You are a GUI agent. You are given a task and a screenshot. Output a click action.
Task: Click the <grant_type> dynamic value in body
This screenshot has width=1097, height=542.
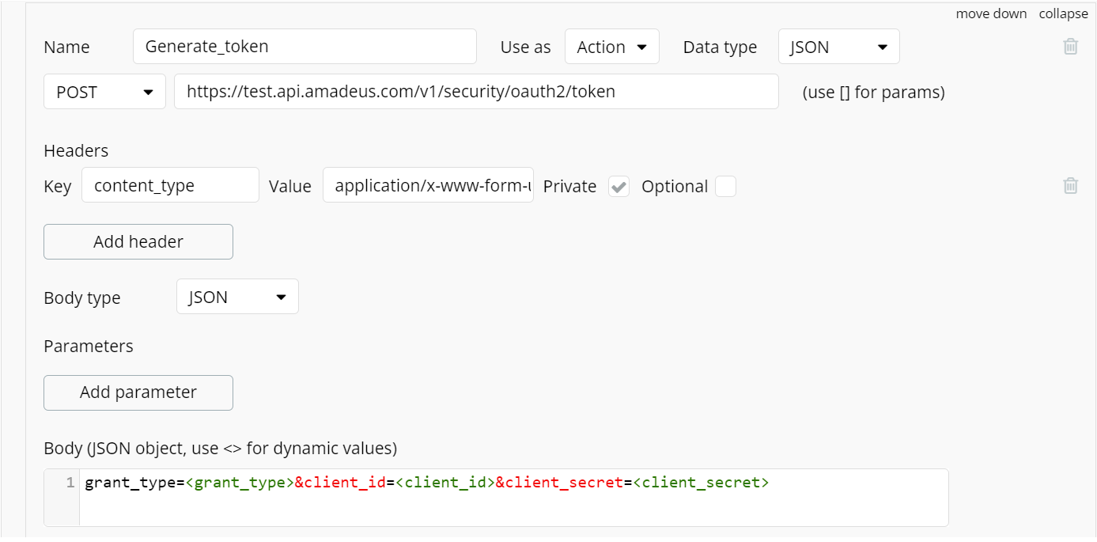point(240,483)
